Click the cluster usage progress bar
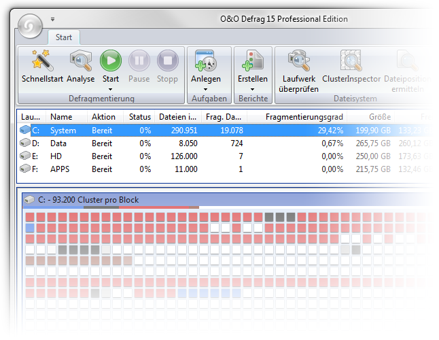 point(111,207)
